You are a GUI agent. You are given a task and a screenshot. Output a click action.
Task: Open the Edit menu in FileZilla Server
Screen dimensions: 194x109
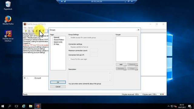coord(36,28)
